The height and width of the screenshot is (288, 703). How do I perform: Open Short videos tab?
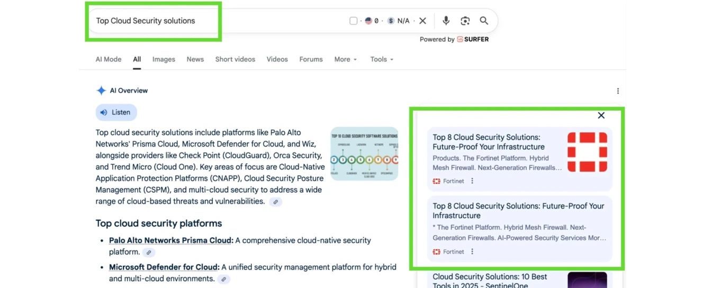point(235,59)
